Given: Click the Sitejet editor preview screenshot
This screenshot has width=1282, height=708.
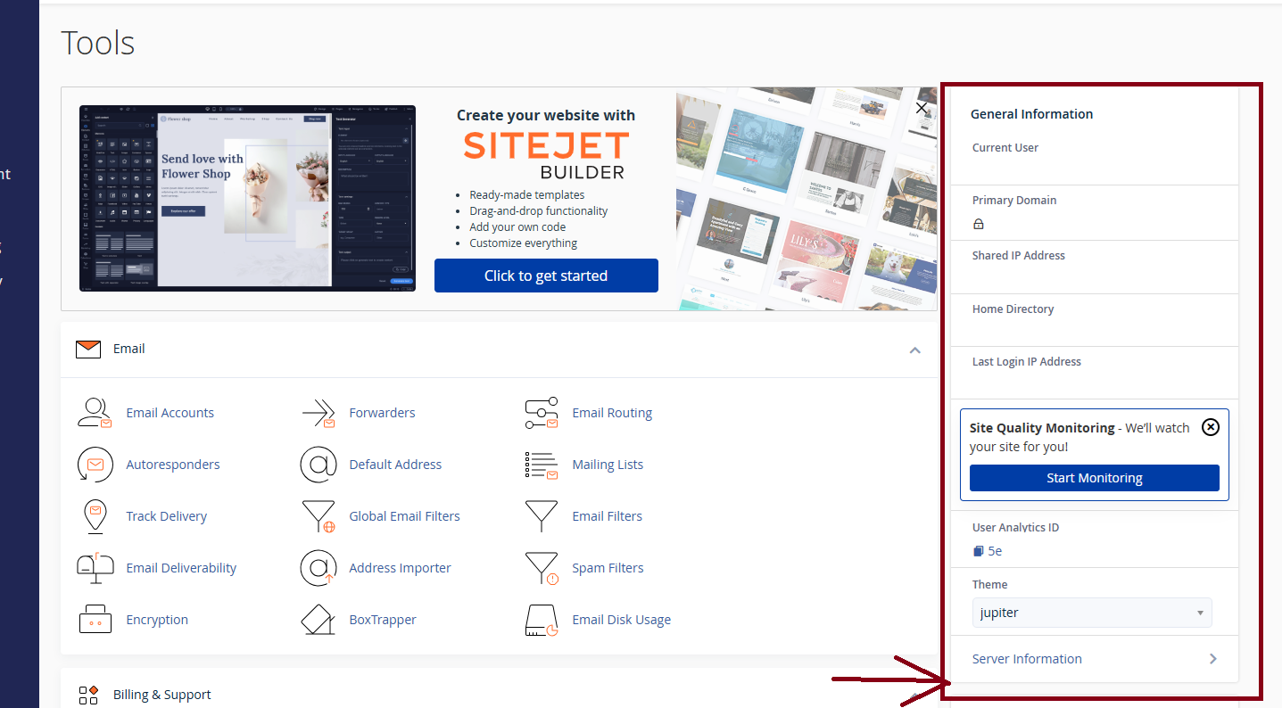Looking at the screenshot, I should pyautogui.click(x=247, y=198).
